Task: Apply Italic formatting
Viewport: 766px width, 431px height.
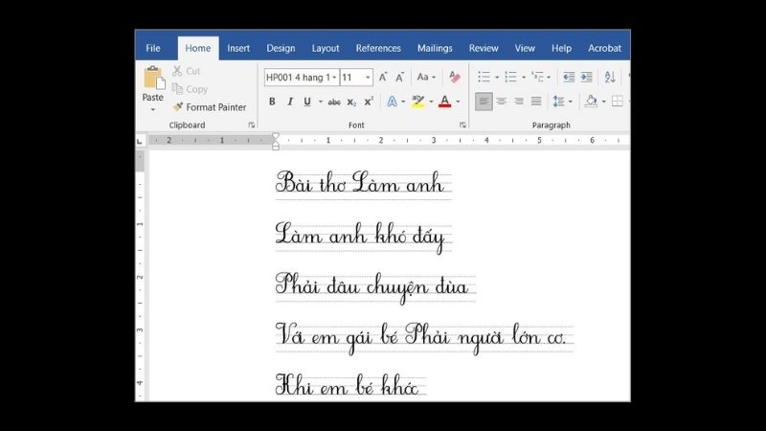Action: 289,102
